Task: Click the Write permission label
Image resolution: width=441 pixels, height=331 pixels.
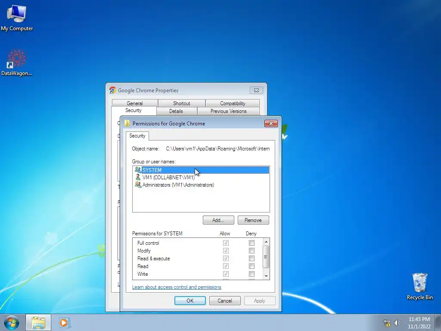Action: pos(143,274)
